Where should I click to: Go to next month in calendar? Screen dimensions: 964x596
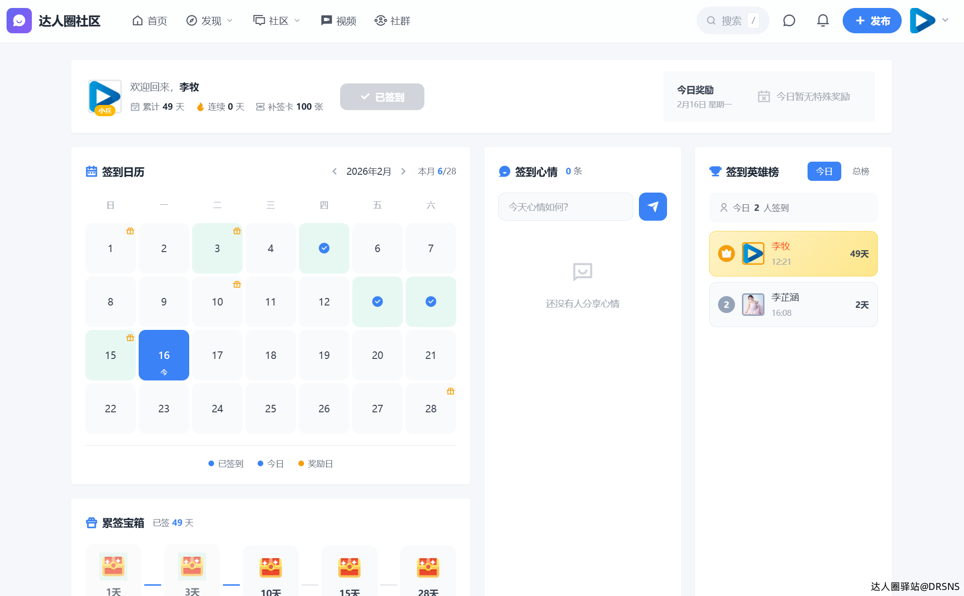(403, 171)
